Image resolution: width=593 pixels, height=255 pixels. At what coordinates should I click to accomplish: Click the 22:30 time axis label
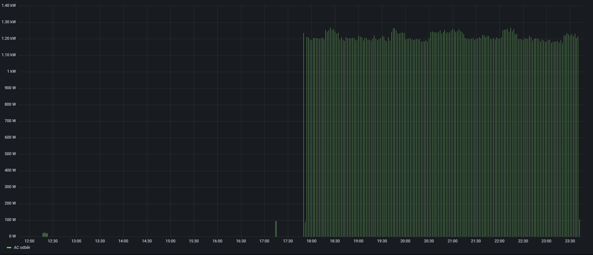point(523,241)
